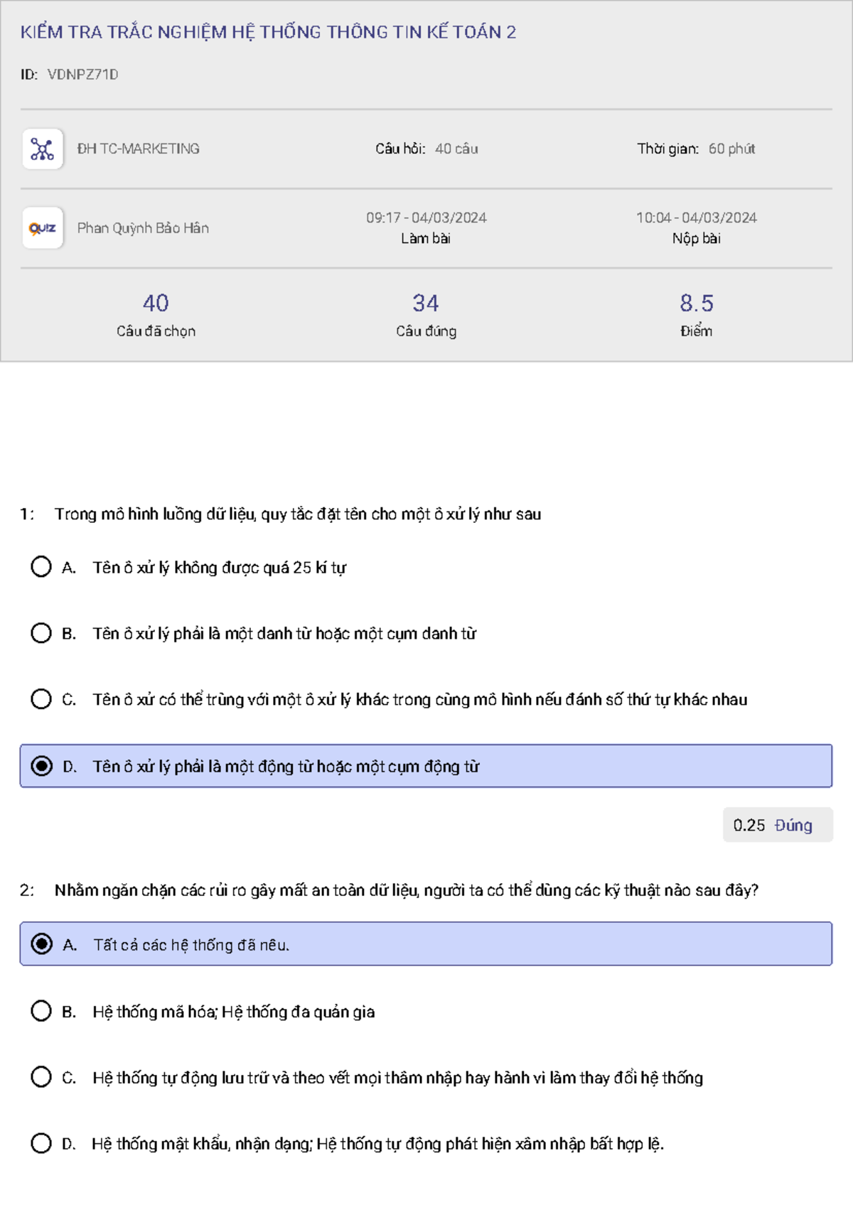This screenshot has height=1205, width=853.
Task: Select question 2 option A radio button
Action: pos(41,944)
